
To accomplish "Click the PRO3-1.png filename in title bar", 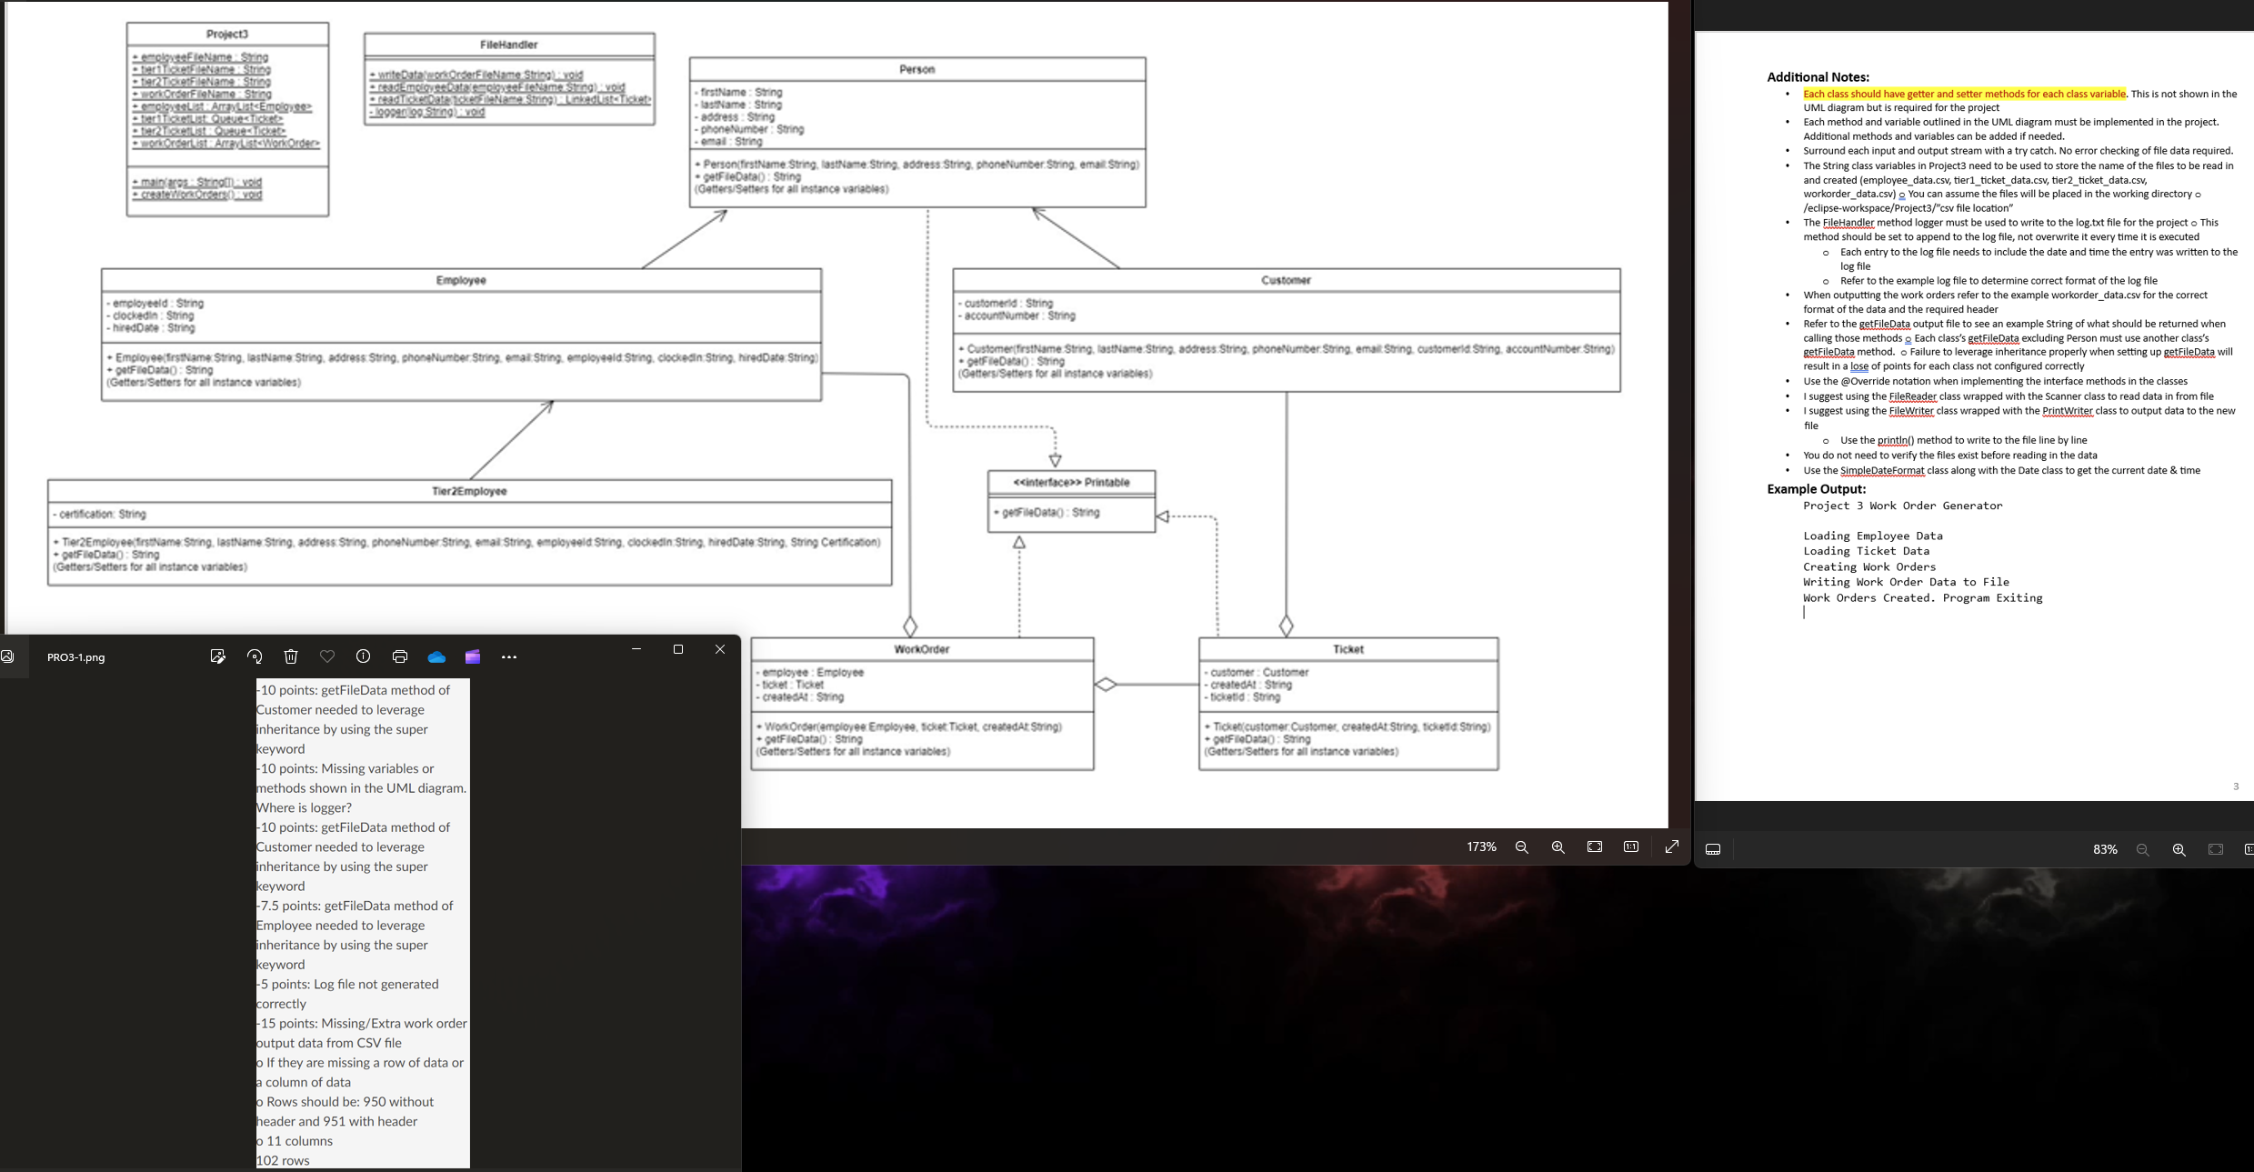I will pyautogui.click(x=75, y=656).
